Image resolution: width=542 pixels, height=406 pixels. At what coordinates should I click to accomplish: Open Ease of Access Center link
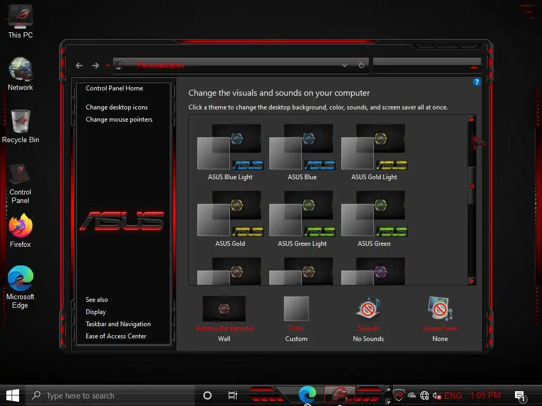tap(116, 336)
